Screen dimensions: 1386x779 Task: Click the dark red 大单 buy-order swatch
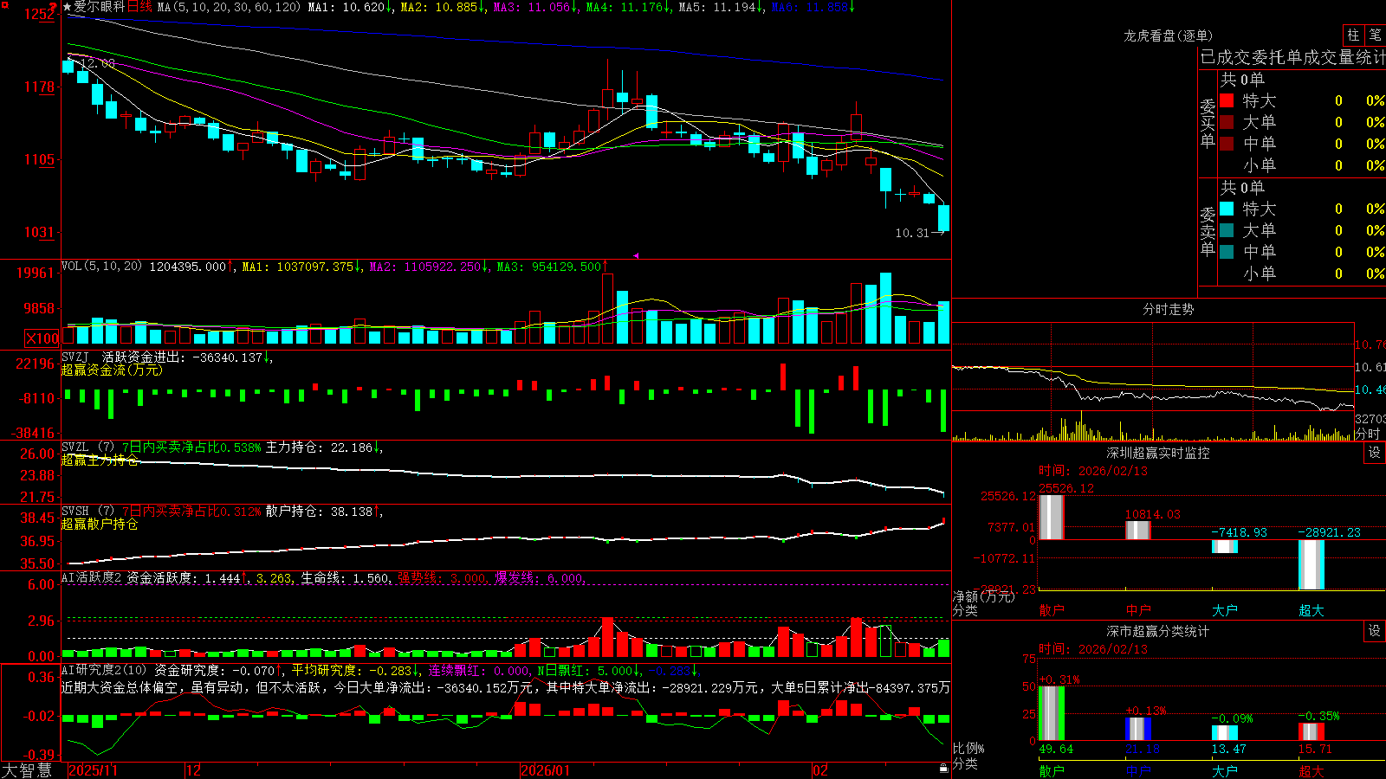tap(1227, 122)
